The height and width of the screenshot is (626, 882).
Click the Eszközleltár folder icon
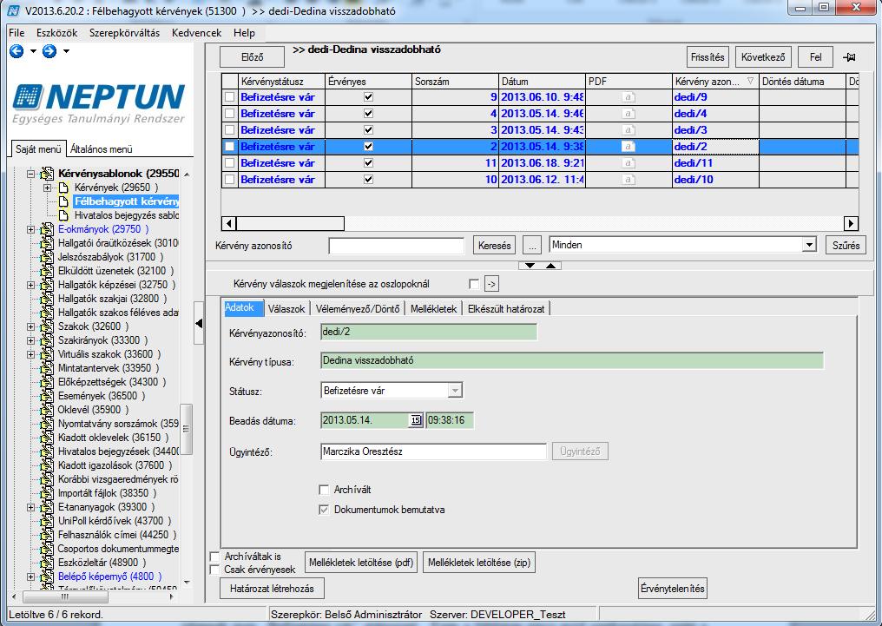47,563
